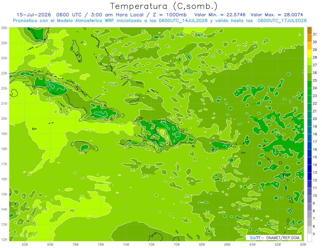Click the latitude label "17N"
This screenshot has height=248, width=322.
point(4,164)
